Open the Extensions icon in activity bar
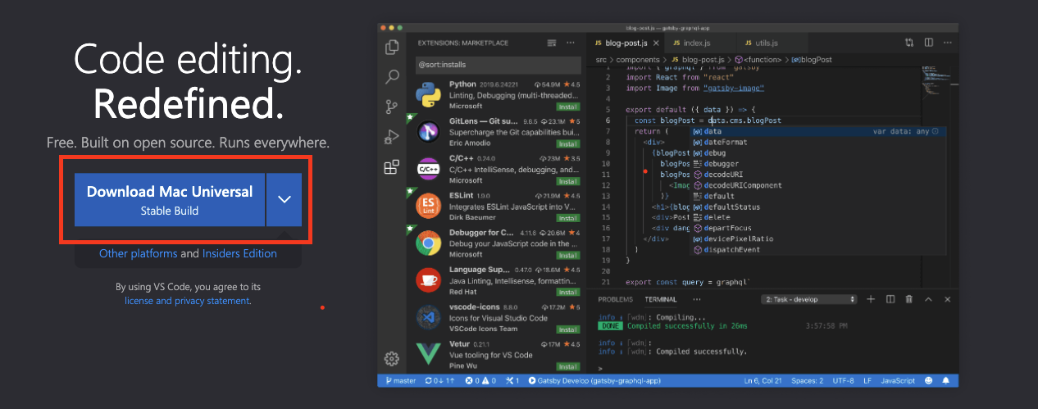Screen dimensions: 1038x409 click(391, 167)
